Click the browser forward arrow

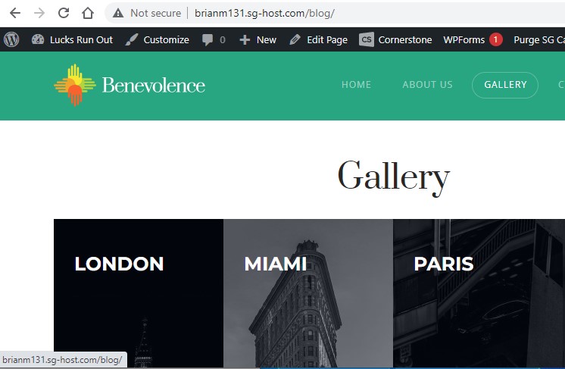[x=39, y=13]
